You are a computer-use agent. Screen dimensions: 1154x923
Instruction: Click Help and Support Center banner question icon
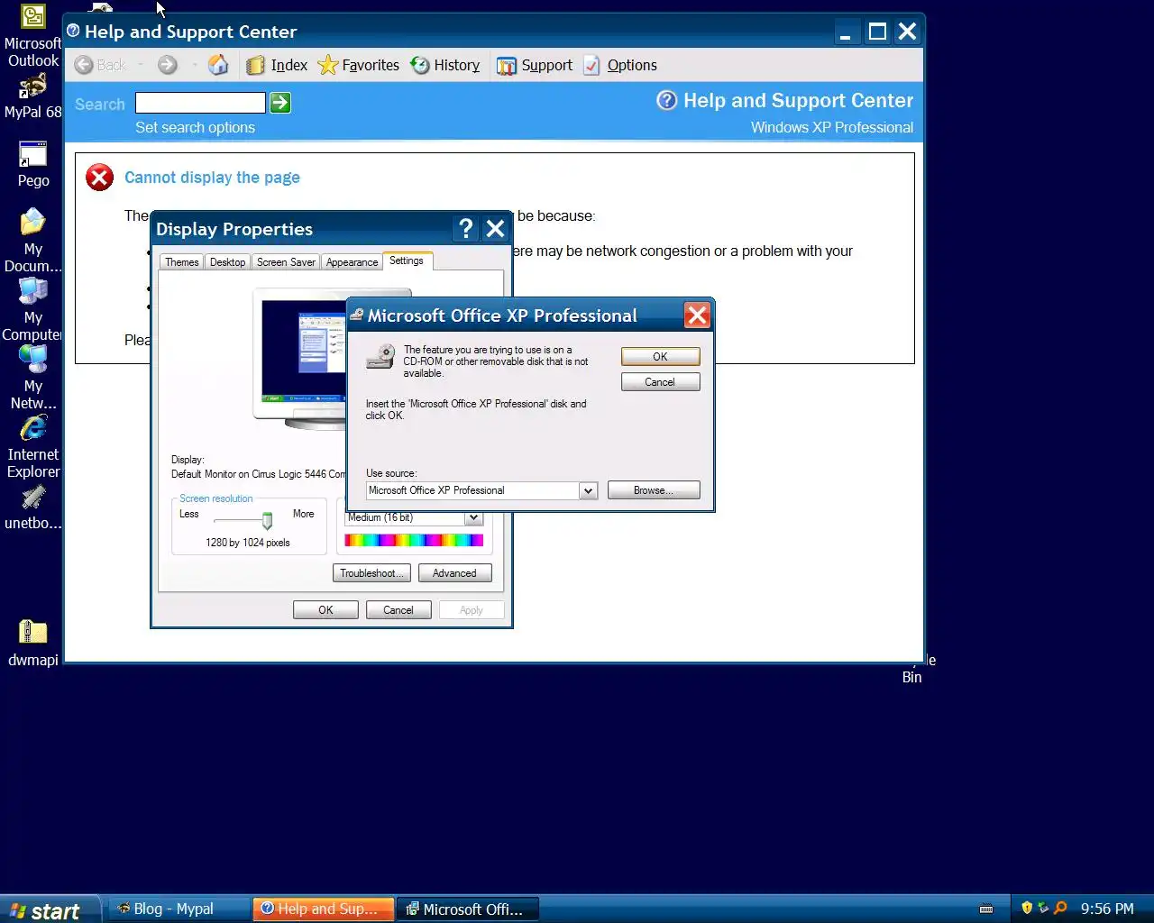coord(666,100)
